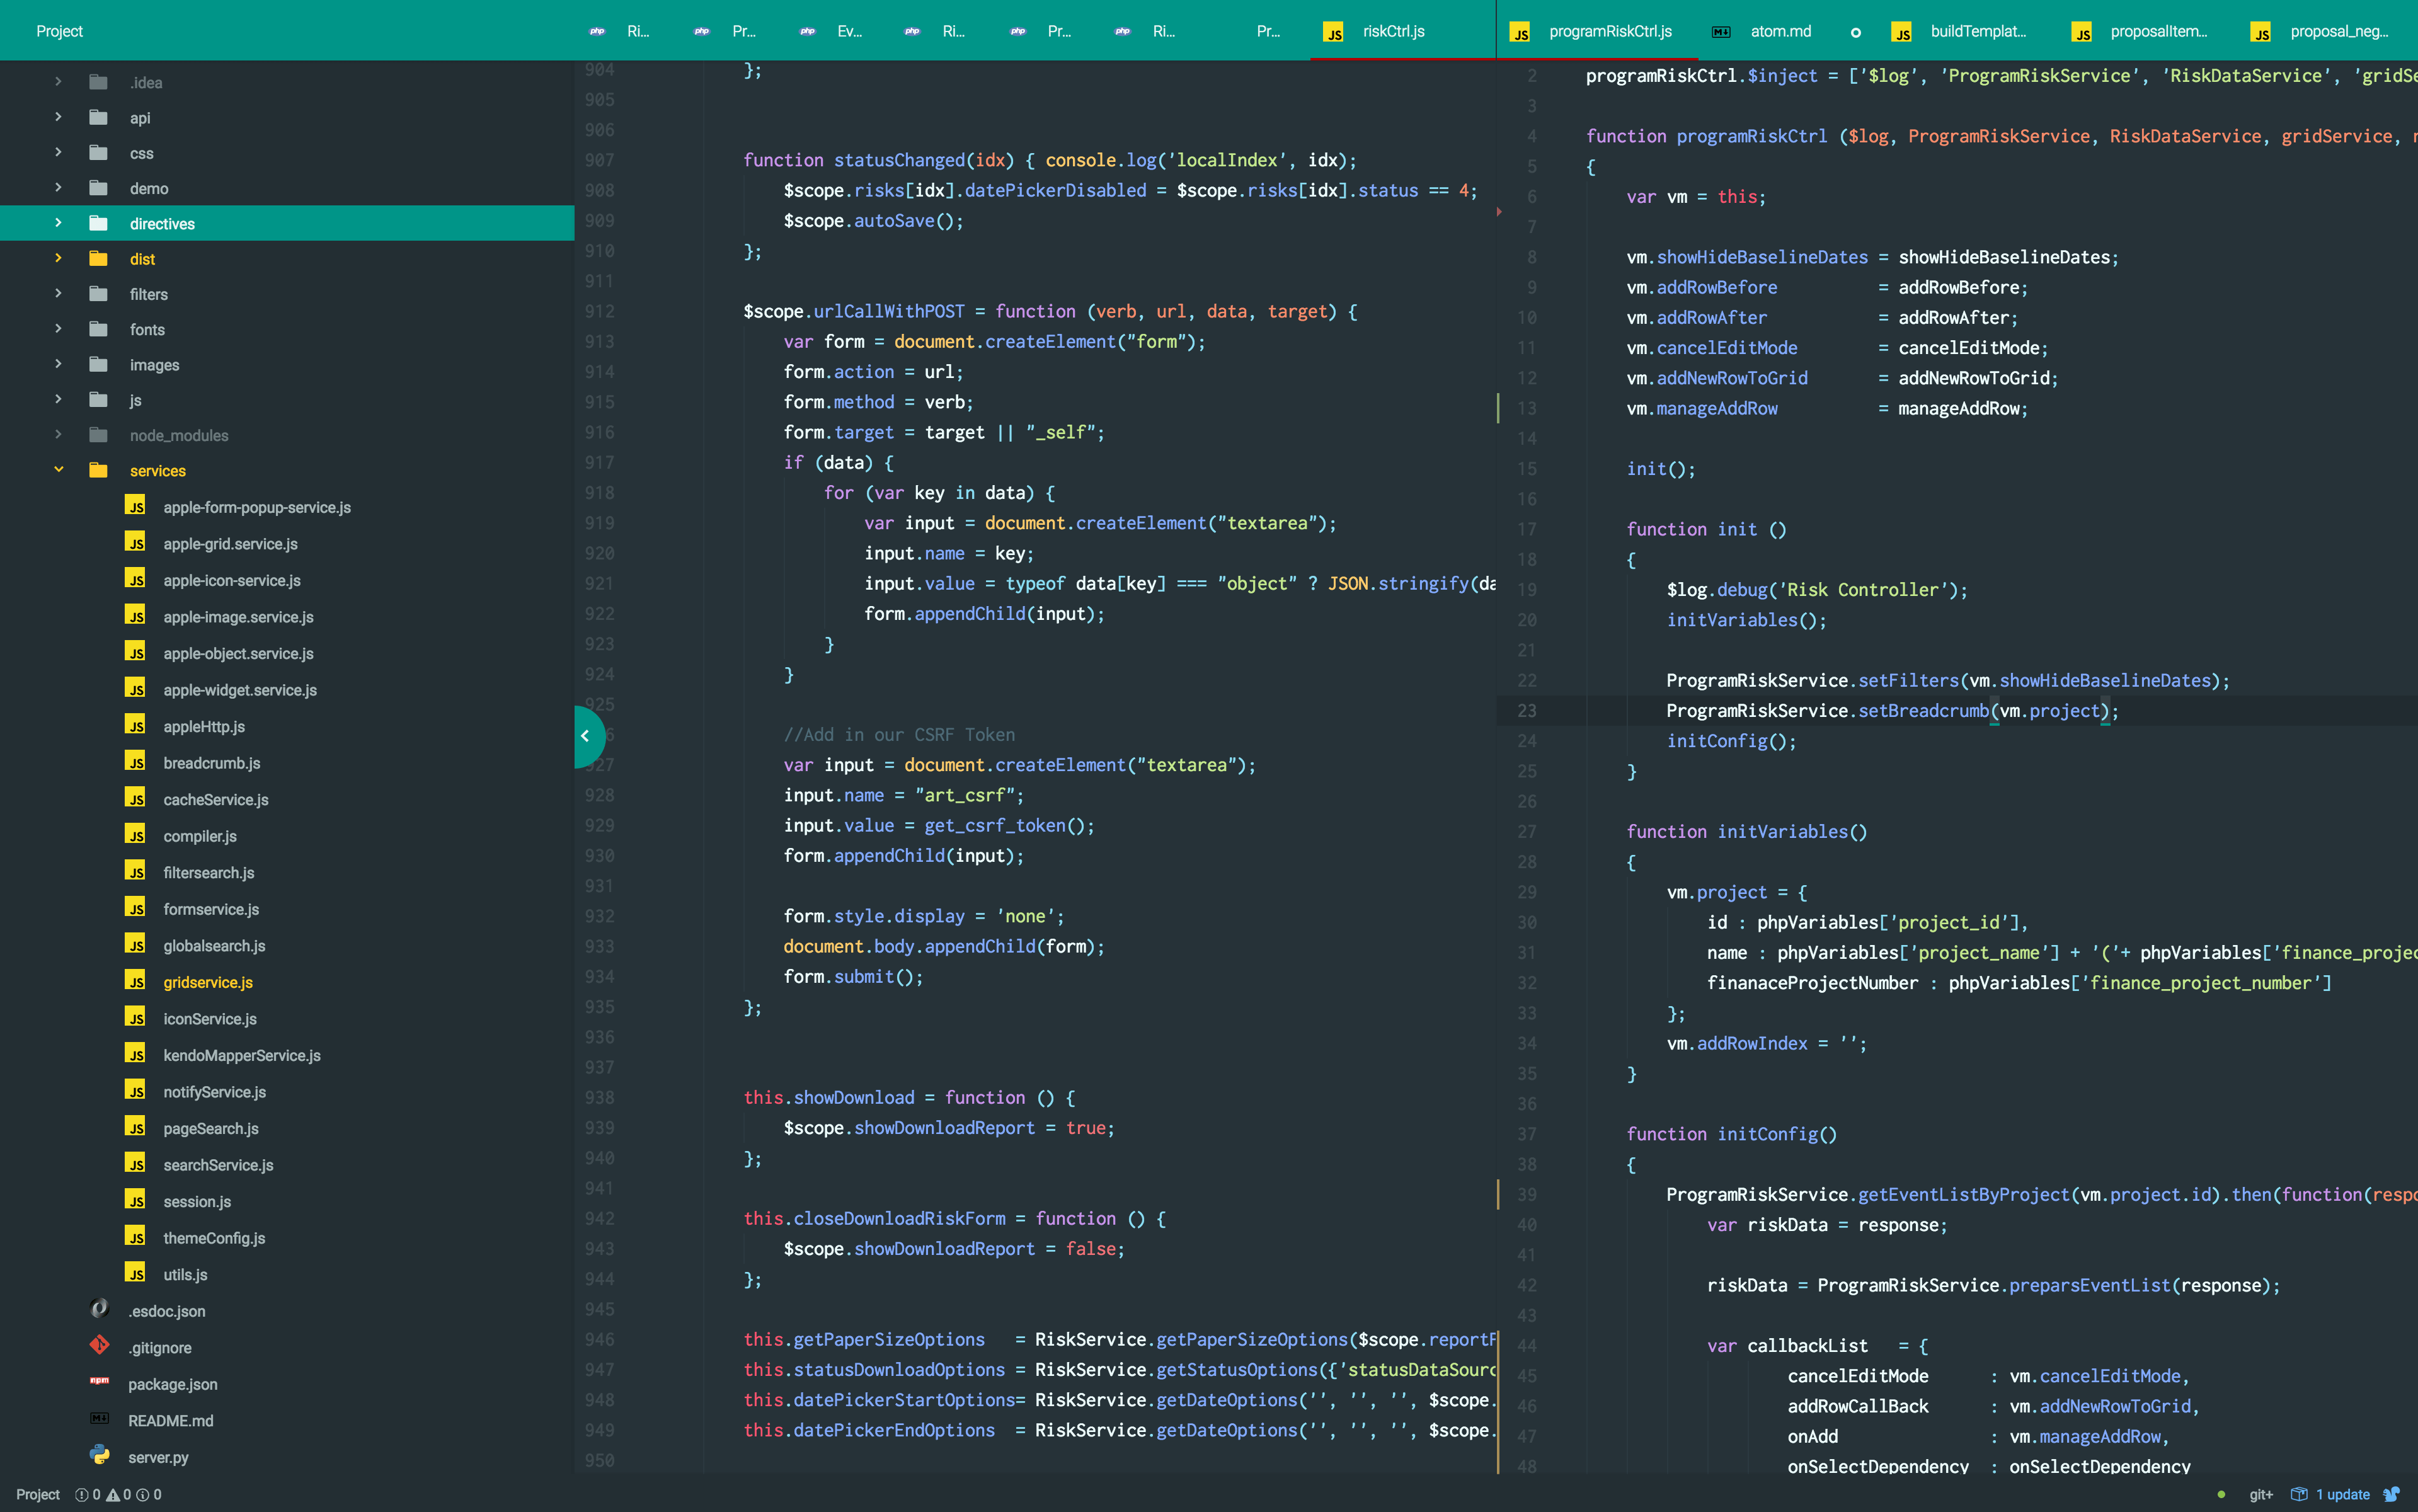Open file appleHttp.js

(x=204, y=727)
